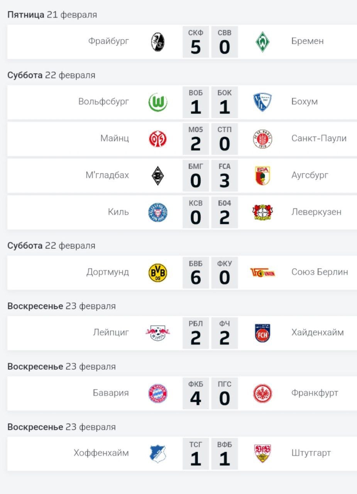Open the St. Pauli round crest
This screenshot has width=357, height=494.
pyautogui.click(x=262, y=139)
